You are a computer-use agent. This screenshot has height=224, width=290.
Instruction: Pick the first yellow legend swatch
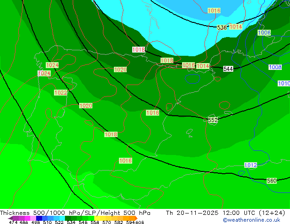coord(97,218)
